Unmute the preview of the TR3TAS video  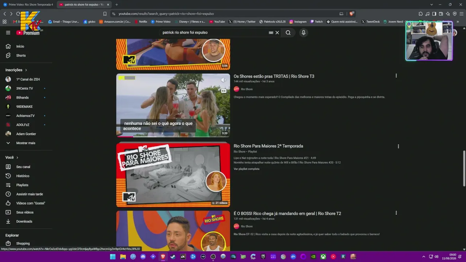[x=224, y=80]
